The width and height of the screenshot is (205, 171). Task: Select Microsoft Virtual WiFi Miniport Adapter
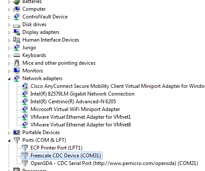(x=75, y=109)
